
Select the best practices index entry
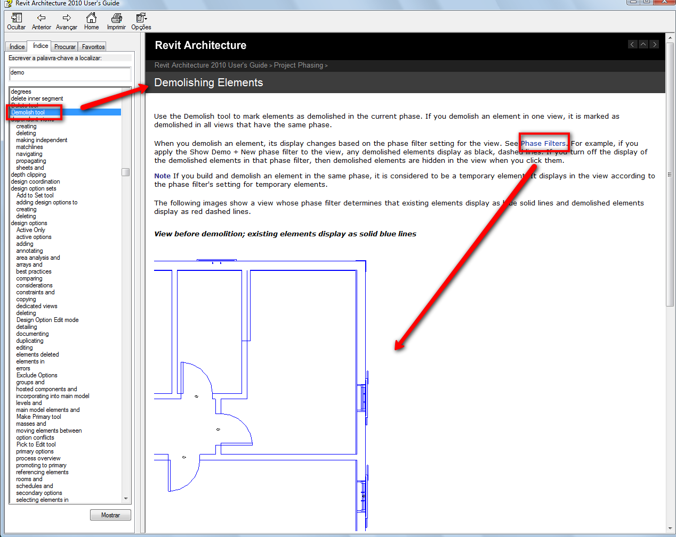pyautogui.click(x=34, y=271)
